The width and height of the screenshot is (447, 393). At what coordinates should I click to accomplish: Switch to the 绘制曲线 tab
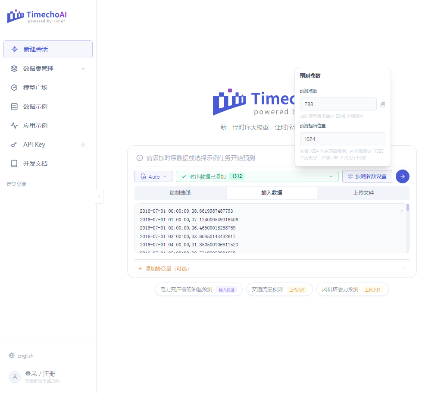pos(180,193)
